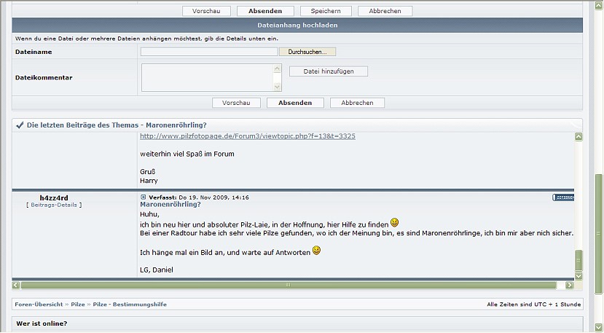Click the username h4zz4rd
The width and height of the screenshot is (604, 333).
(x=54, y=198)
